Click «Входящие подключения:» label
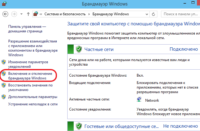 (x=90, y=83)
